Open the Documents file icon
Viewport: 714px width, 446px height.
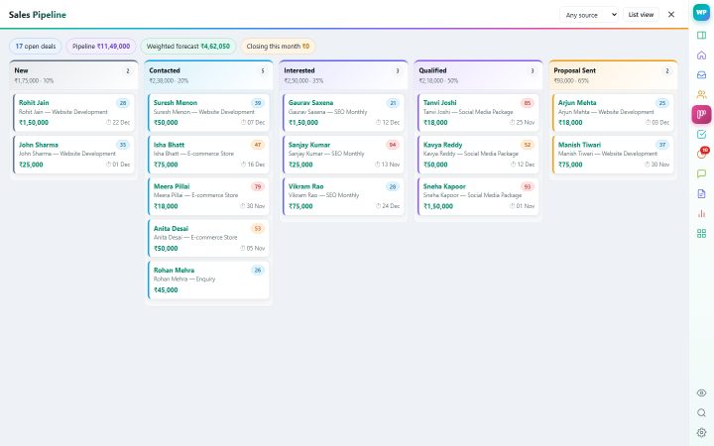click(x=701, y=193)
